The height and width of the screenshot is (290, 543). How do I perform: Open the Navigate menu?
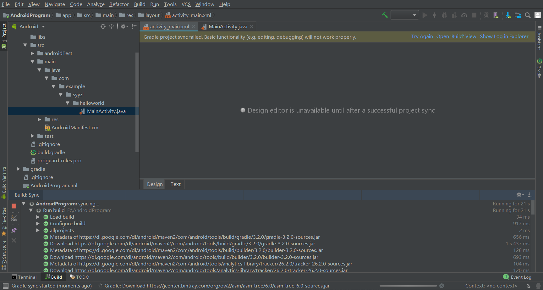coord(55,4)
